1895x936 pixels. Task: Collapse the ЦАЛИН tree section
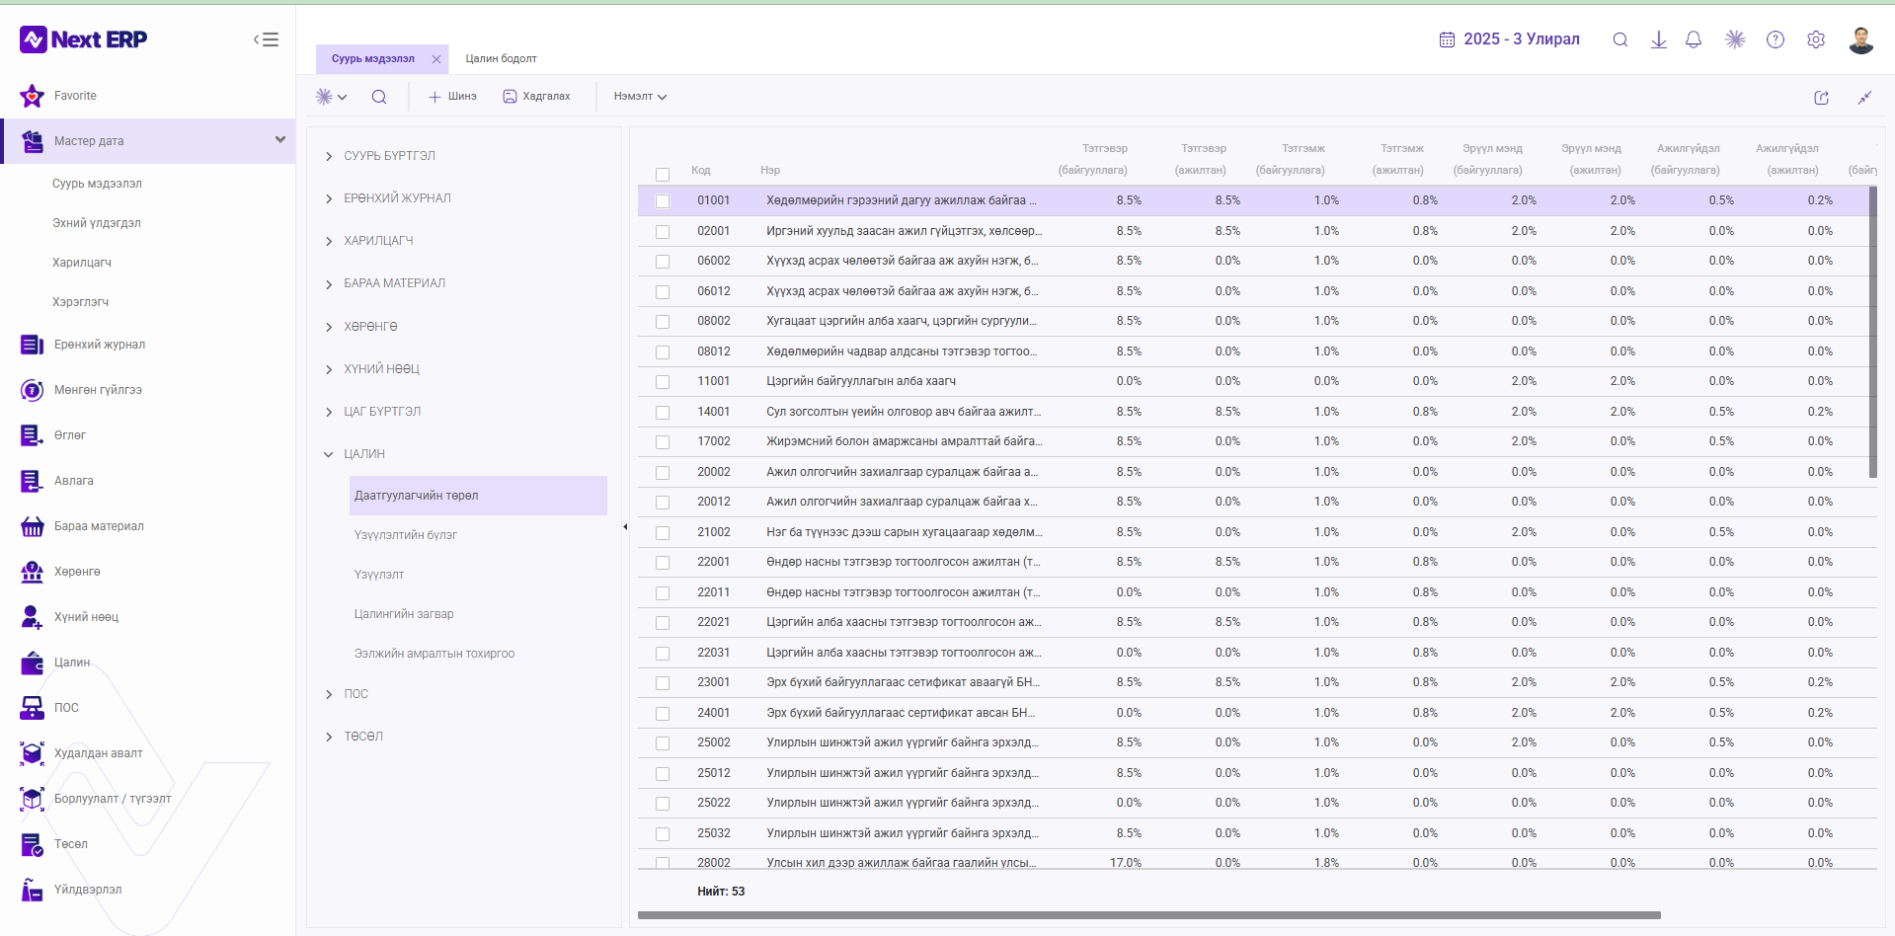pyautogui.click(x=364, y=454)
